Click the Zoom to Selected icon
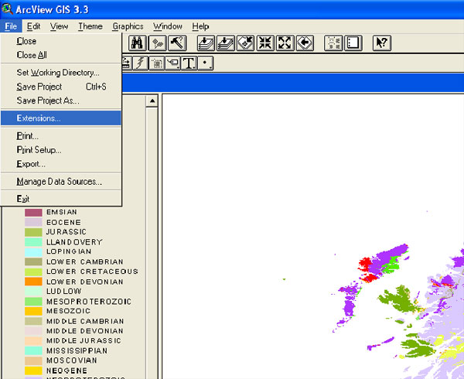This screenshot has width=464, height=379. point(246,43)
